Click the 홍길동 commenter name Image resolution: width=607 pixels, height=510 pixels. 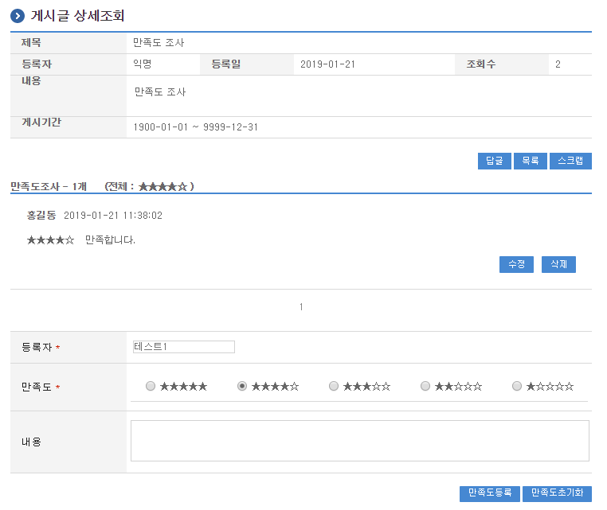pos(41,216)
